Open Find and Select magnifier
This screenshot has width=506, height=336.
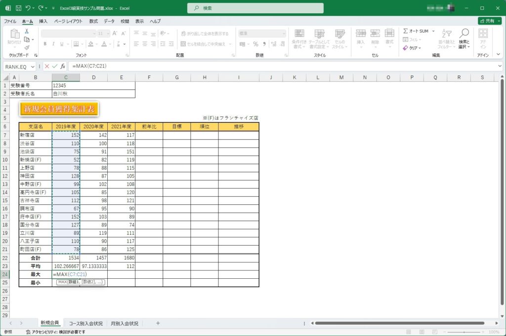(464, 37)
